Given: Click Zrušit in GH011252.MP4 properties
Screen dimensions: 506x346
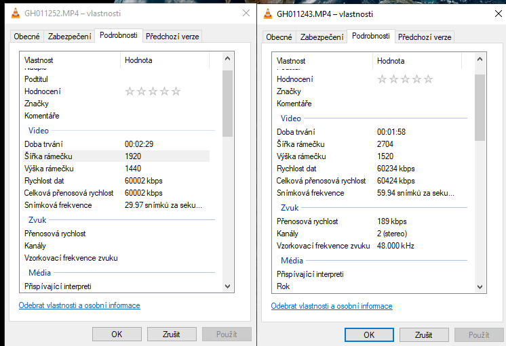Looking at the screenshot, I should pyautogui.click(x=172, y=334).
